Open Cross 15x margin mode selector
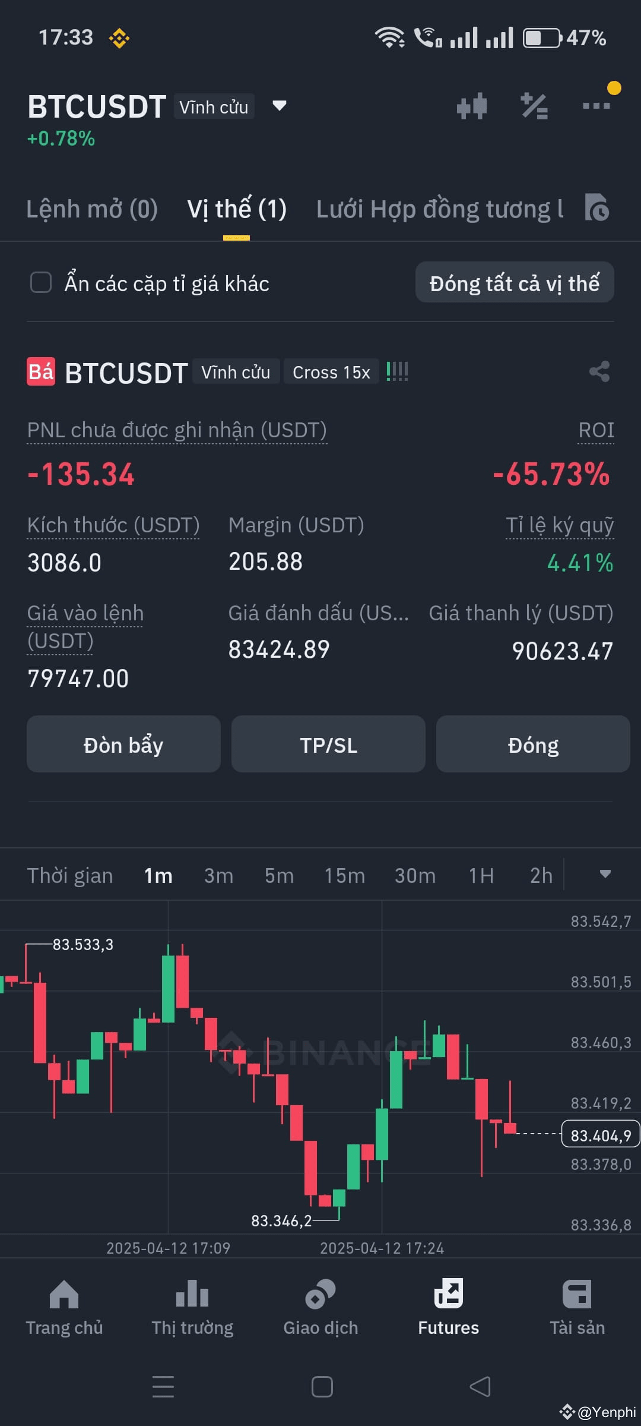641x1426 pixels. (x=331, y=372)
